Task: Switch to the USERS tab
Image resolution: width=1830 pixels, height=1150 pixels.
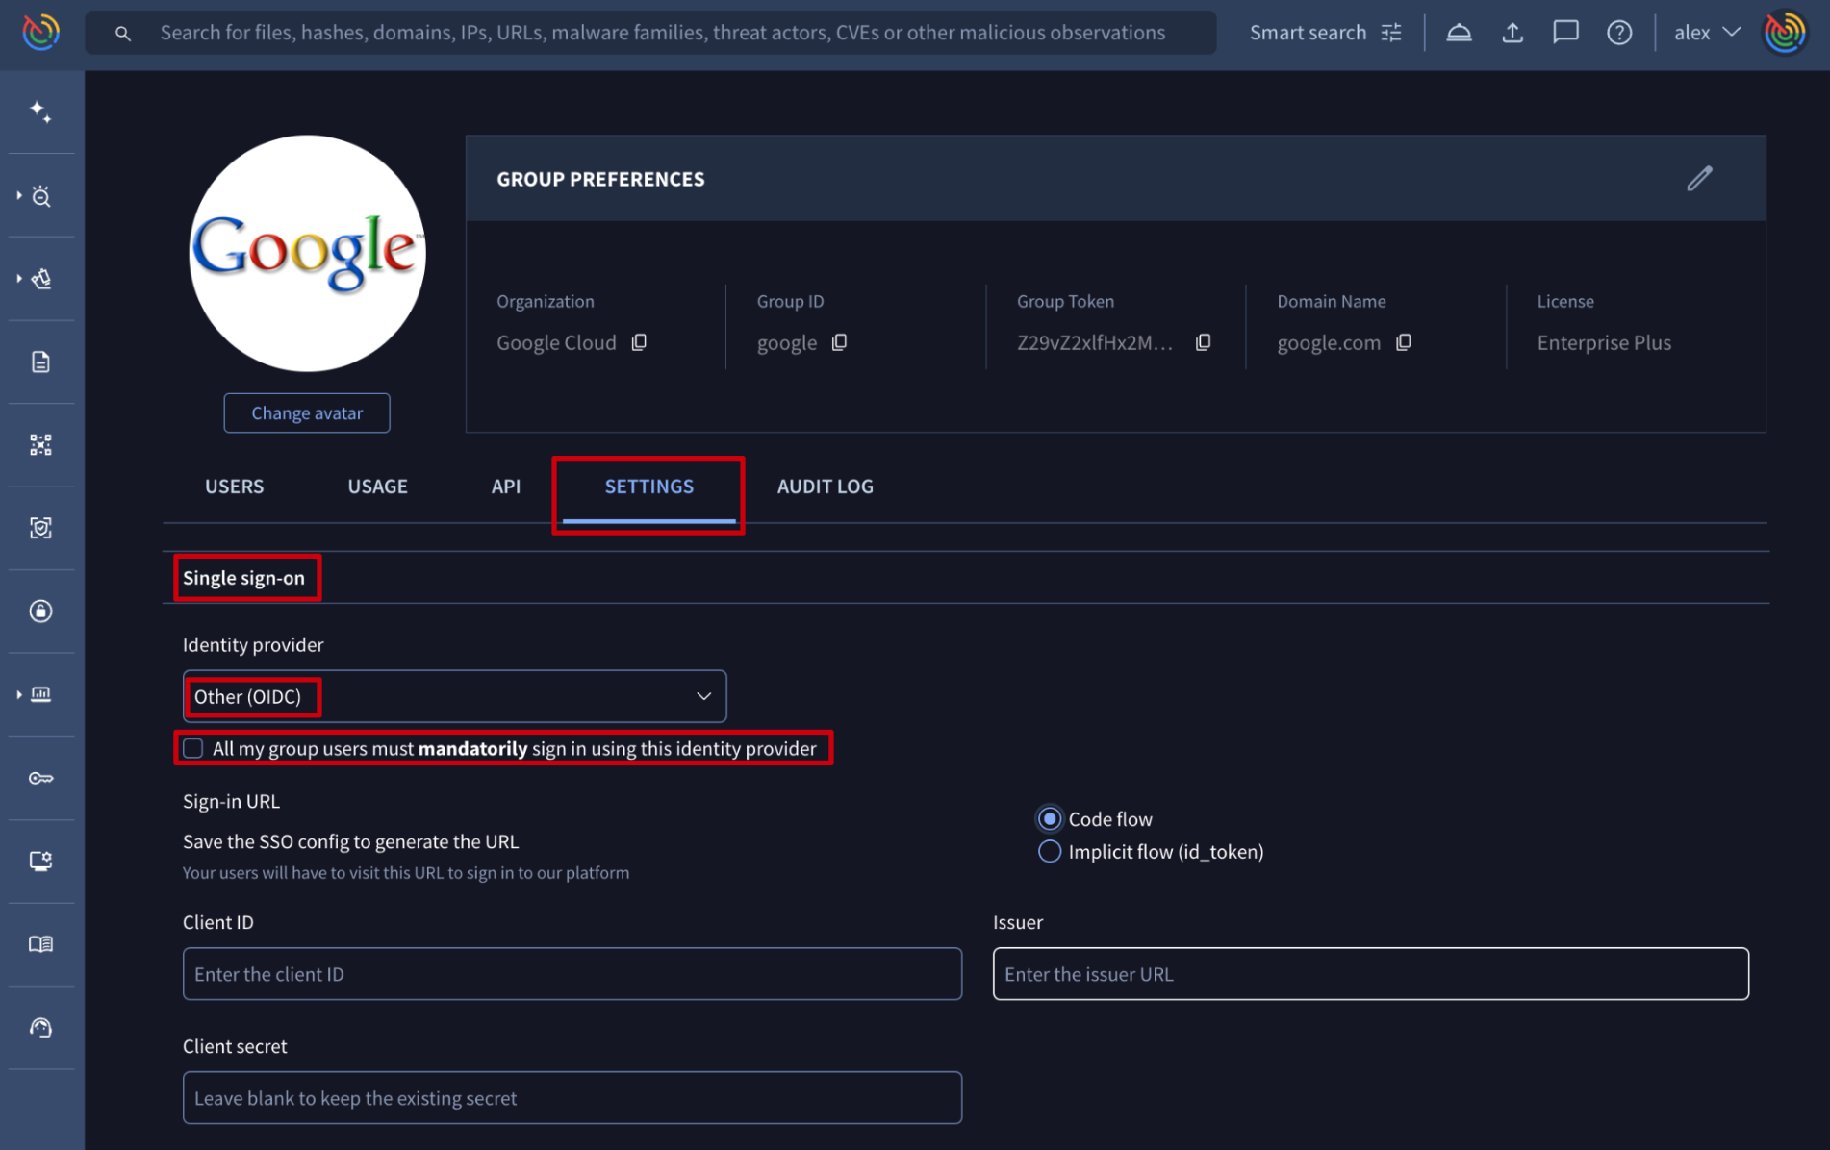Action: (x=234, y=487)
